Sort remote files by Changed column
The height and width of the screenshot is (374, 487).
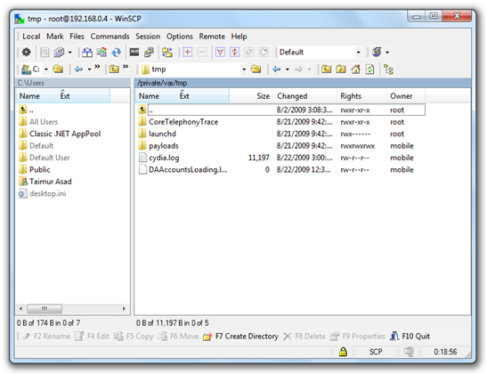tap(304, 96)
